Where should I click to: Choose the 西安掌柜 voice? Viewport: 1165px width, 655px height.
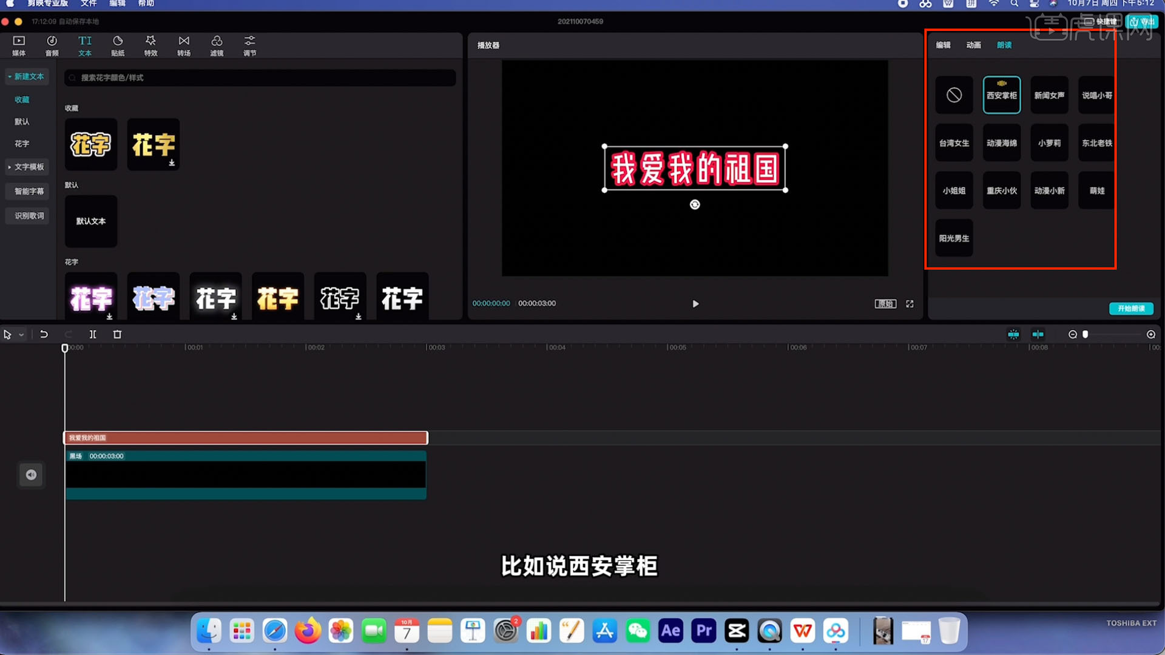1002,95
